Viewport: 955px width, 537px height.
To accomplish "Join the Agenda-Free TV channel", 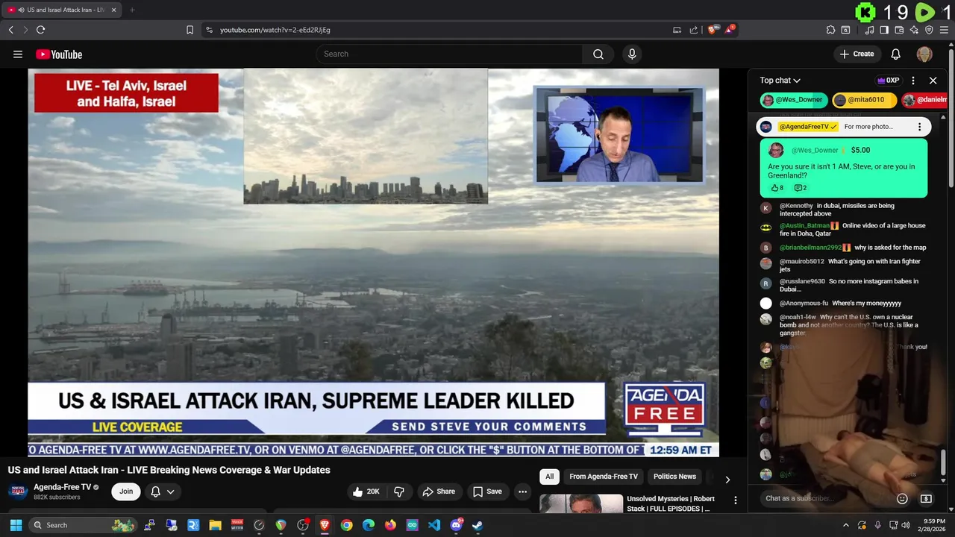I will coord(126,492).
